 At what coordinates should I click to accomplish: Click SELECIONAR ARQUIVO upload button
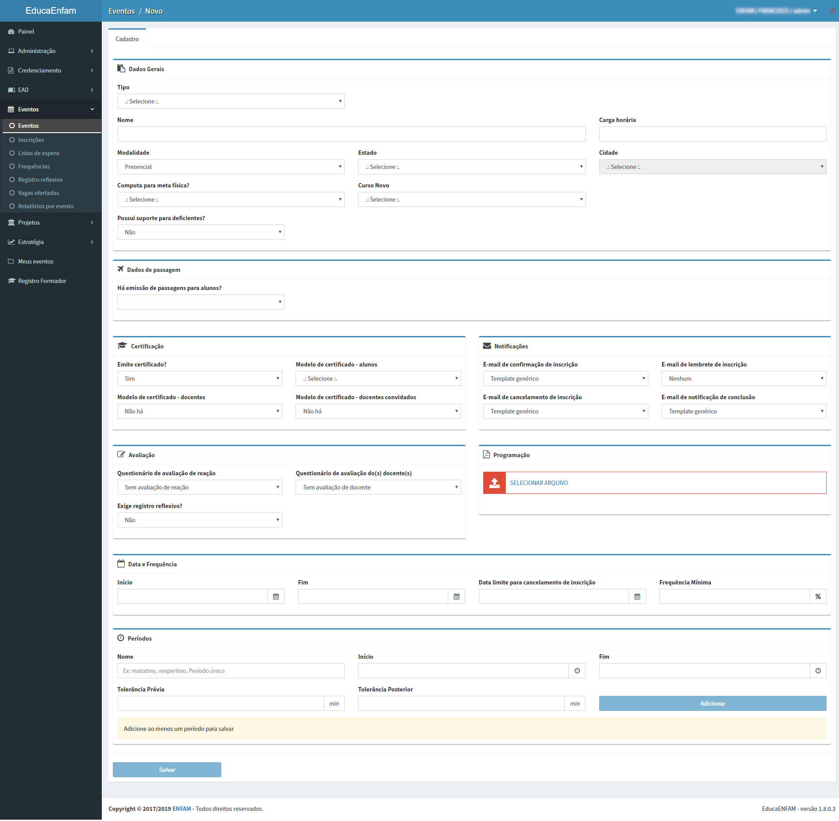(654, 483)
